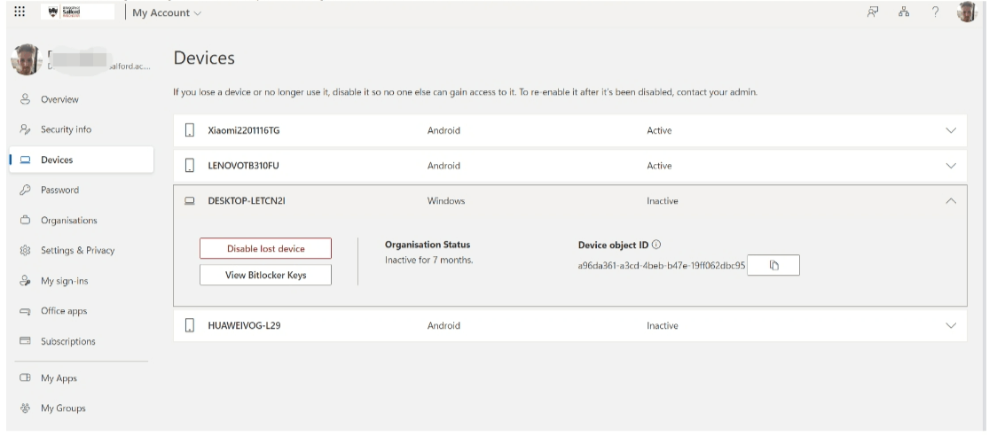Open the My Account dropdown
Viewport: 989px width, 444px height.
click(167, 12)
